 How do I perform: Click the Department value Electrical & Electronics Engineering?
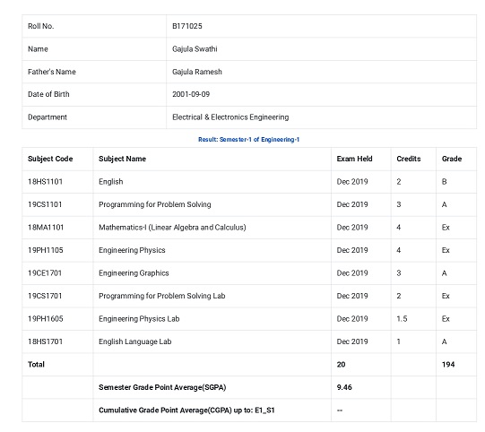(x=230, y=117)
